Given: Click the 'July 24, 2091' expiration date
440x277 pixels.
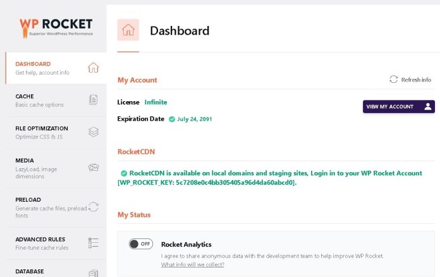Looking at the screenshot, I should [195, 119].
